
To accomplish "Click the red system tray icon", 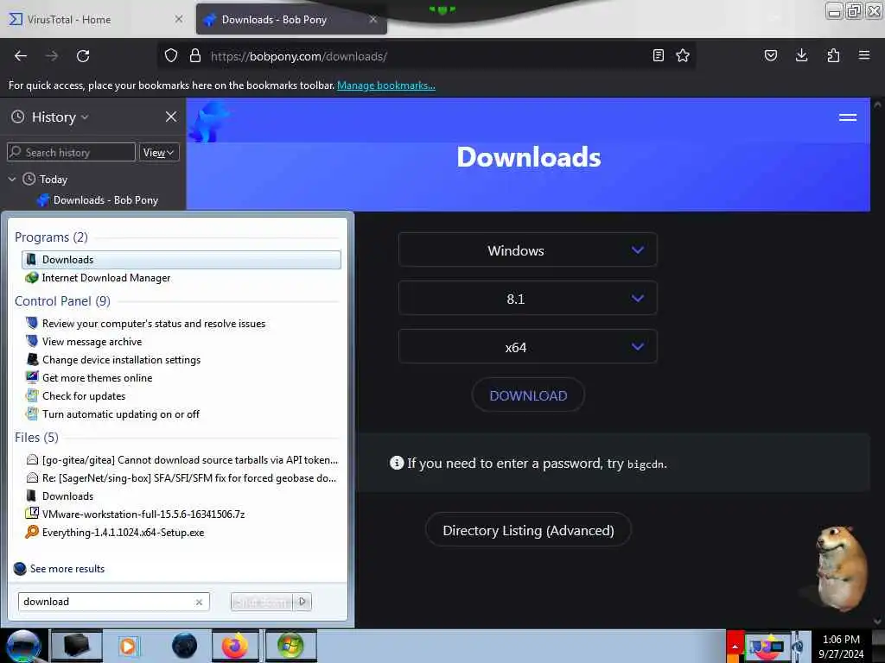I will pyautogui.click(x=735, y=646).
